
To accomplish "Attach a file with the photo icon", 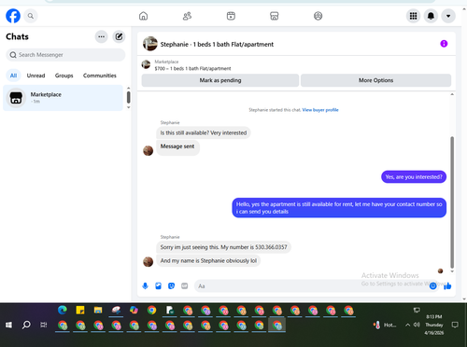I will (158, 285).
